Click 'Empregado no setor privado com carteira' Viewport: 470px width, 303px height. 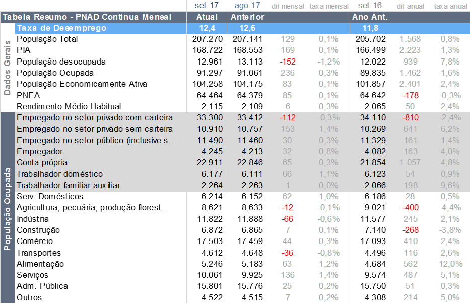point(95,117)
